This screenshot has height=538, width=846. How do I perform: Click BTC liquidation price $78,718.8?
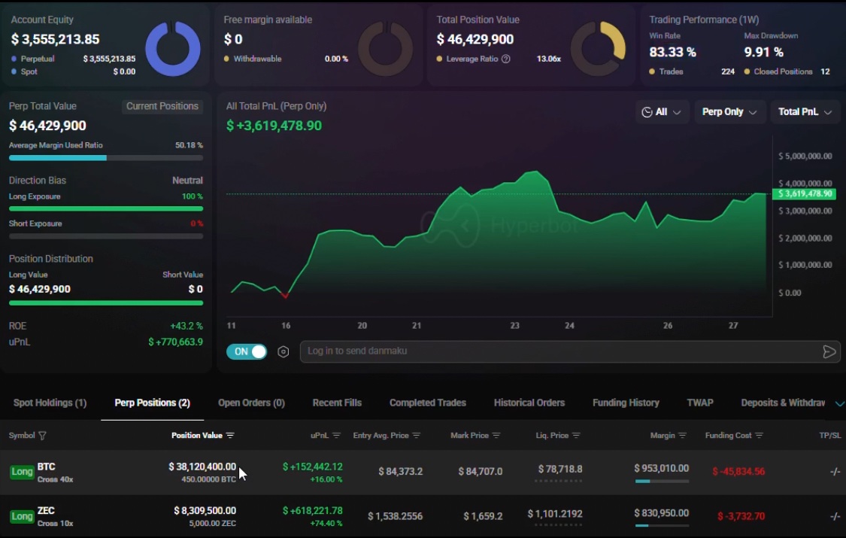tap(560, 470)
